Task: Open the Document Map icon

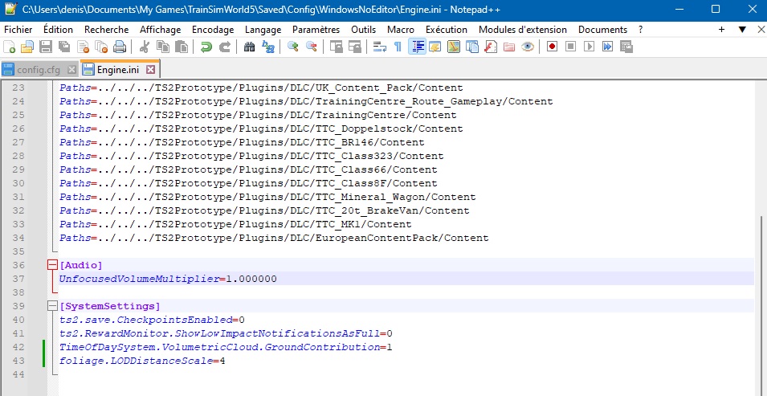Action: coord(454,47)
